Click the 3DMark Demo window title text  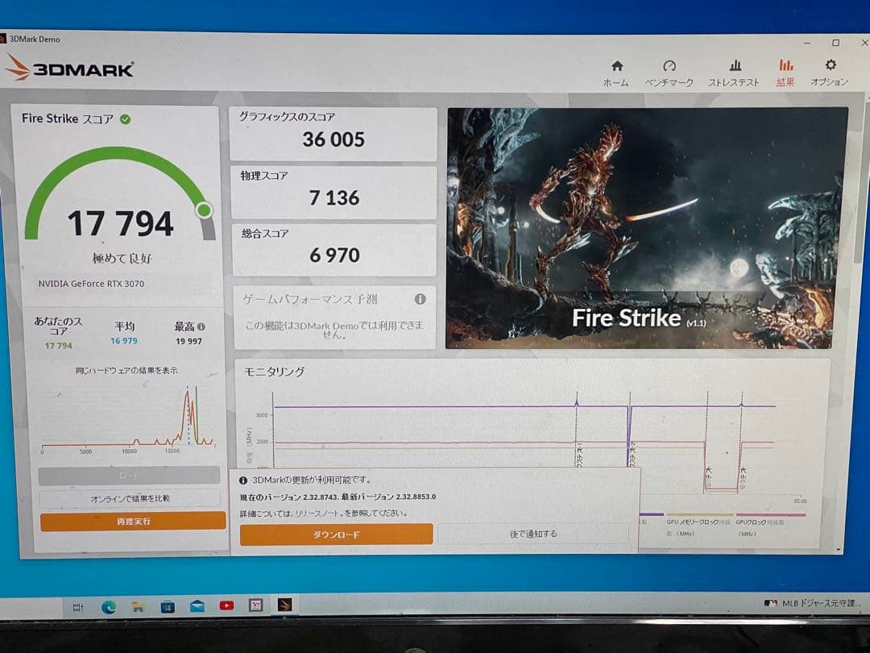click(35, 39)
